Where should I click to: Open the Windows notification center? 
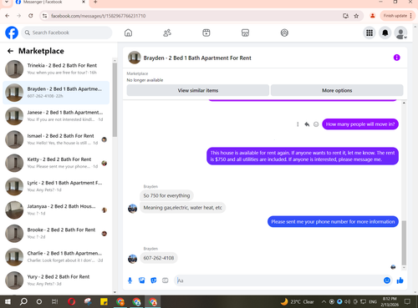click(x=407, y=301)
